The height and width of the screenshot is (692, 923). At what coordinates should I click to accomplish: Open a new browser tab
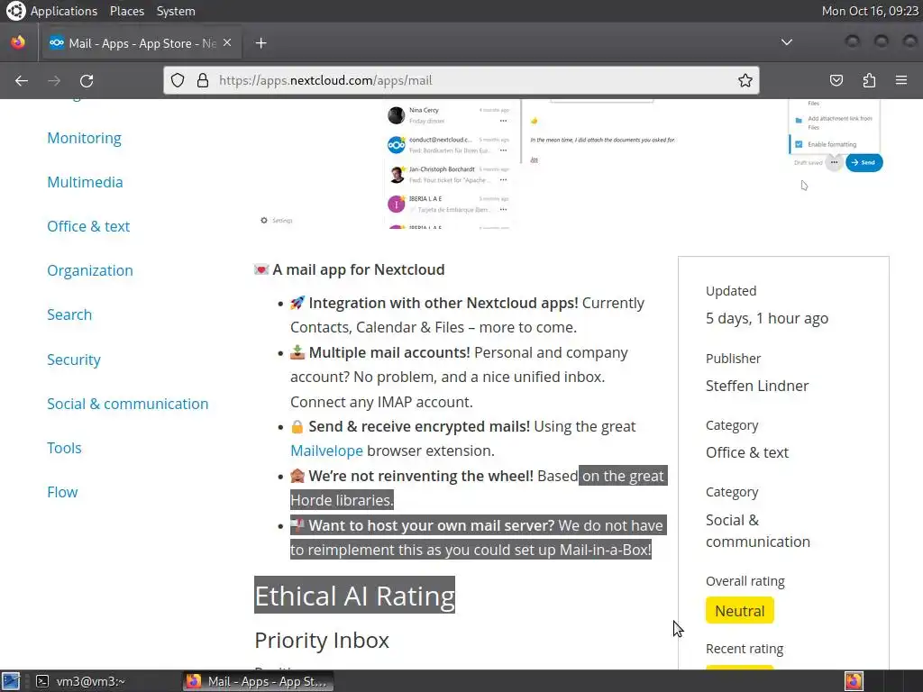[260, 43]
